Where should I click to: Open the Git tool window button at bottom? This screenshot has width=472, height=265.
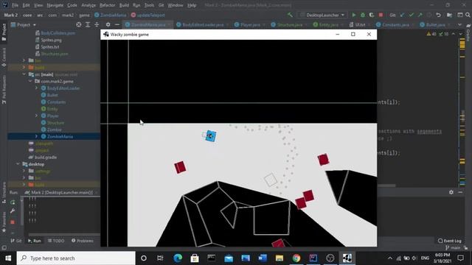pos(16,241)
